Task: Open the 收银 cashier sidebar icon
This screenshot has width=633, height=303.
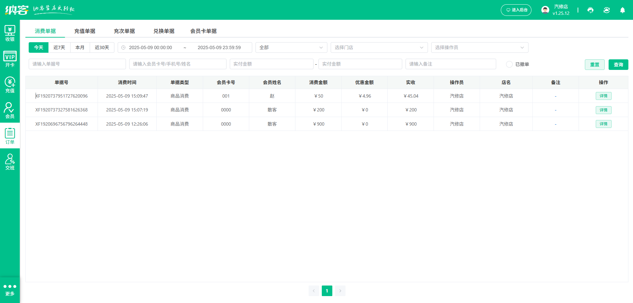Action: click(x=10, y=33)
